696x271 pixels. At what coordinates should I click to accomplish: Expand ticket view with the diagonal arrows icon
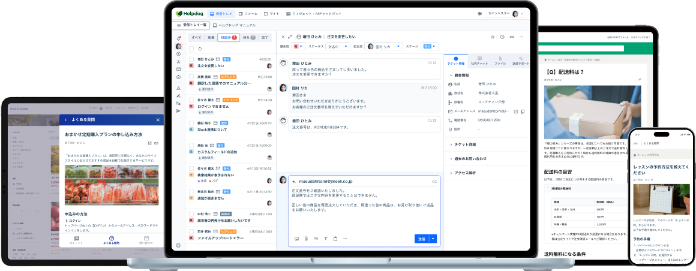click(290, 37)
